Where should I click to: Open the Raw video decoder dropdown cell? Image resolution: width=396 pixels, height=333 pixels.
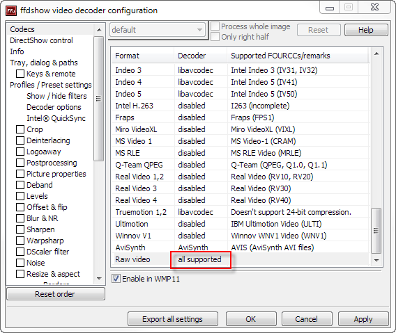tap(201, 260)
